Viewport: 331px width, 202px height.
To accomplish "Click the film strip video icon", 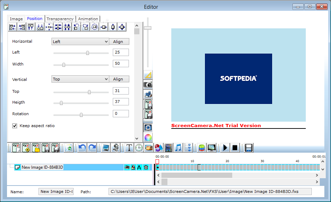I will [x=168, y=148].
